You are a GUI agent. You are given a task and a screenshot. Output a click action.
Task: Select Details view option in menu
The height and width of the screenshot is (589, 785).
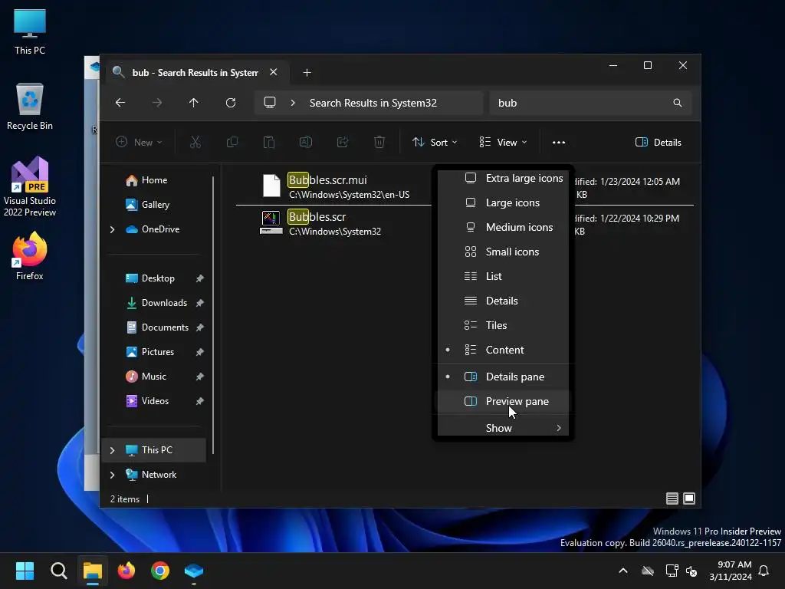[x=503, y=301]
